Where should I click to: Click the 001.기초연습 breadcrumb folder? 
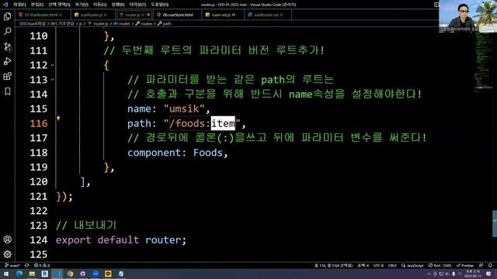coord(62,23)
